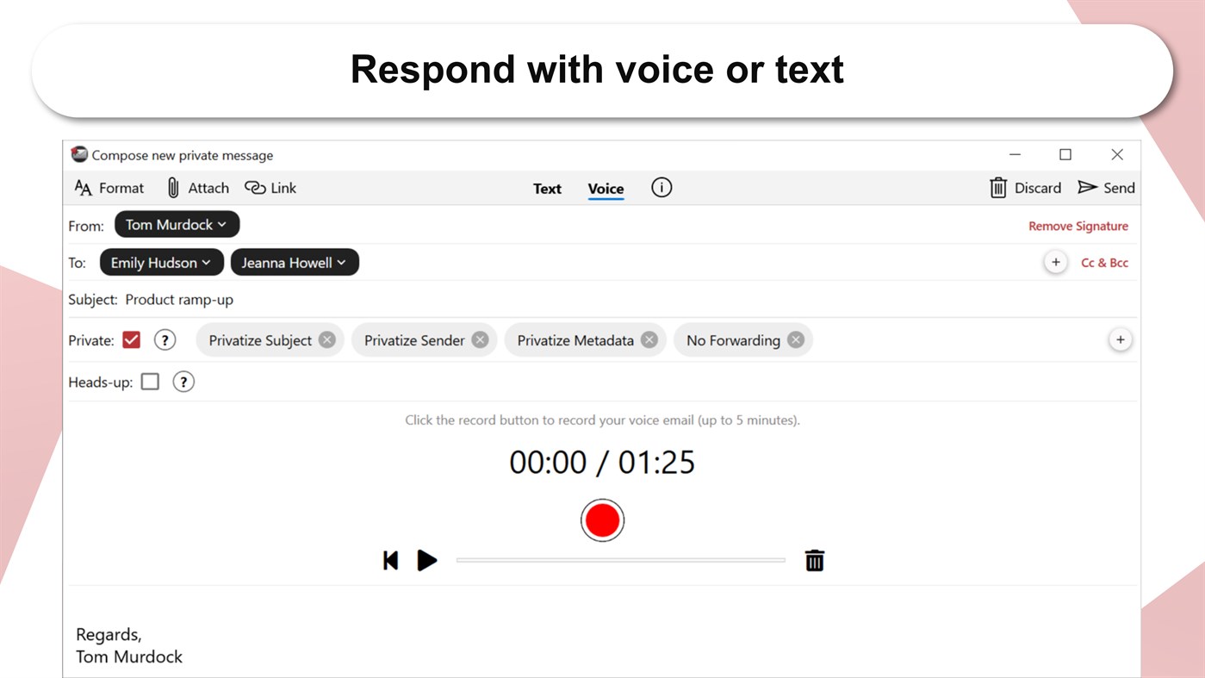Image resolution: width=1205 pixels, height=678 pixels.
Task: Expand the Emily Hudson recipient dropdown
Action: pos(162,263)
